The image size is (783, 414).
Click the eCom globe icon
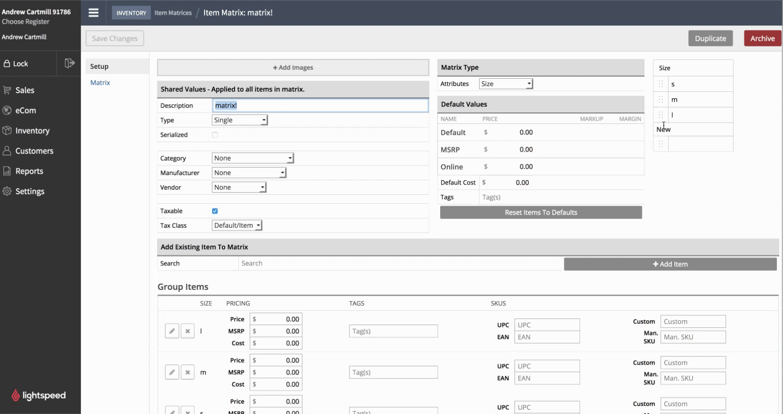pos(7,110)
